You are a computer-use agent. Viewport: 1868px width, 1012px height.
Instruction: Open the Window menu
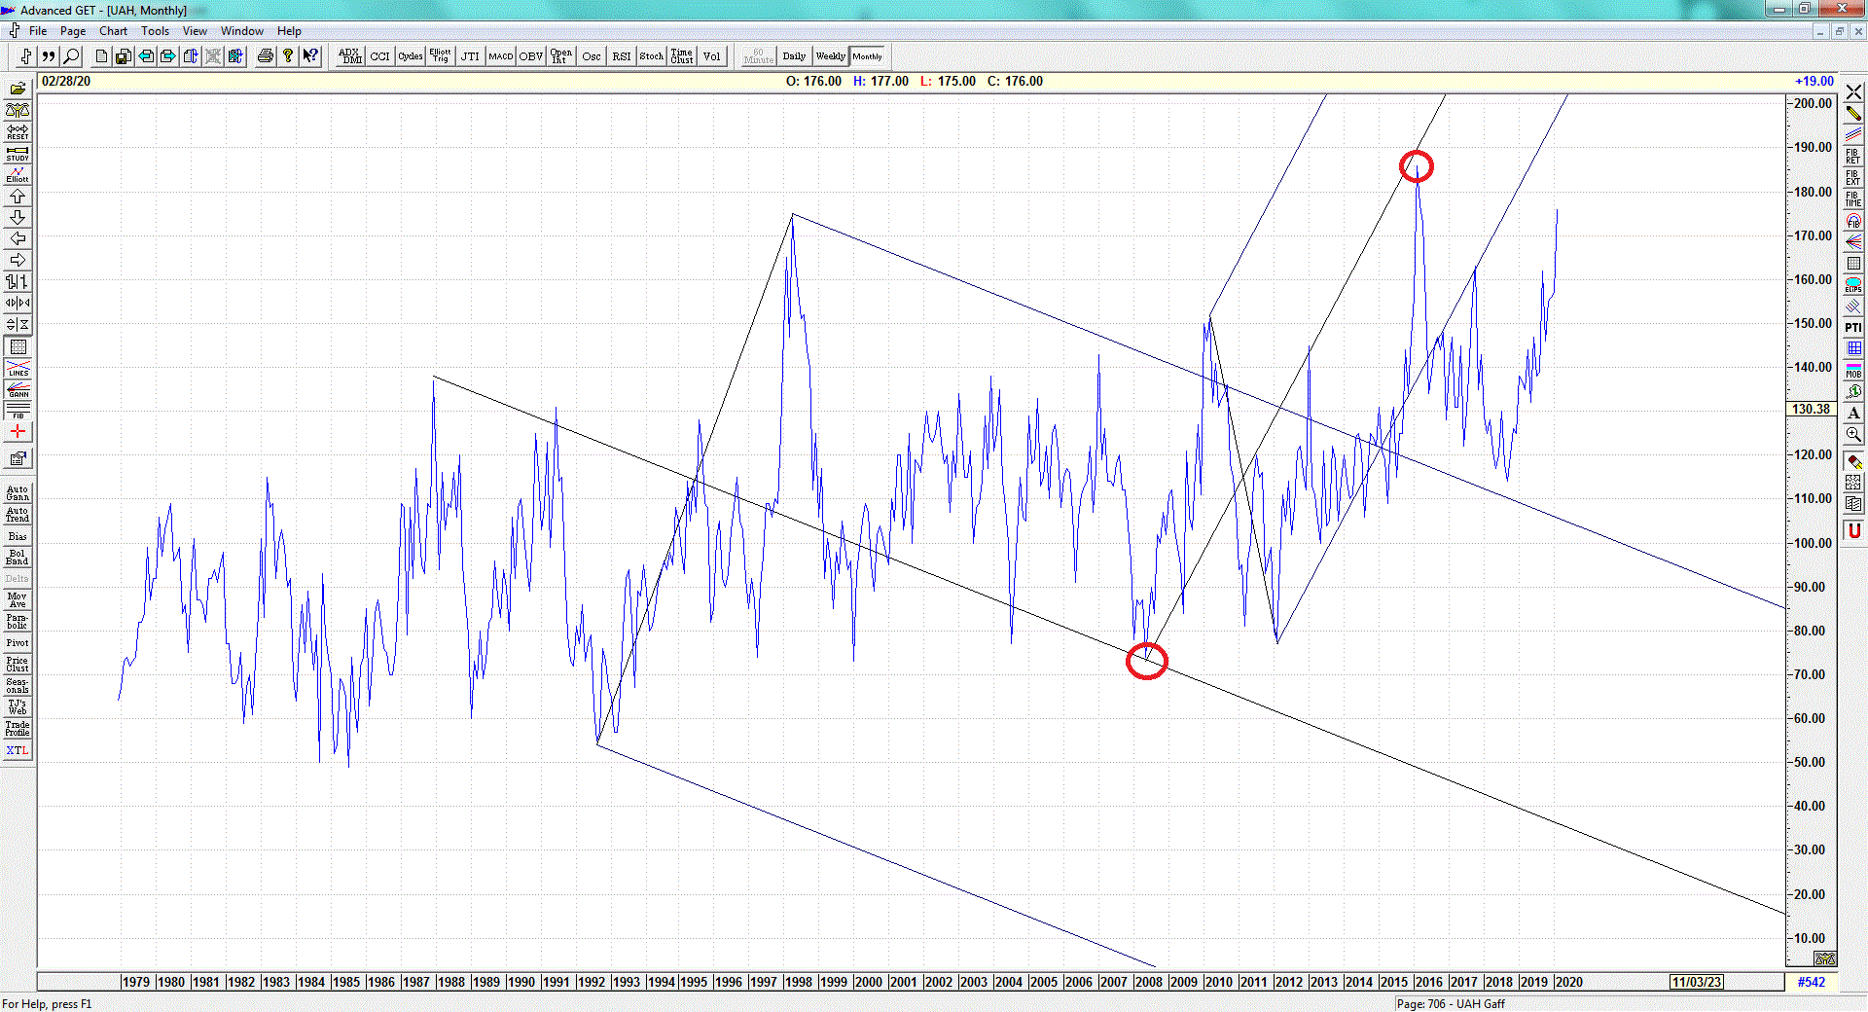point(242,31)
